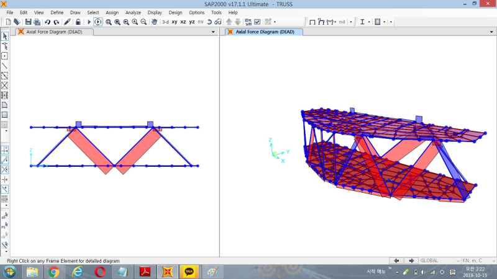Open dropdown next to the Named Display icon
Viewport: 497px width, 279px height.
(x=385, y=22)
